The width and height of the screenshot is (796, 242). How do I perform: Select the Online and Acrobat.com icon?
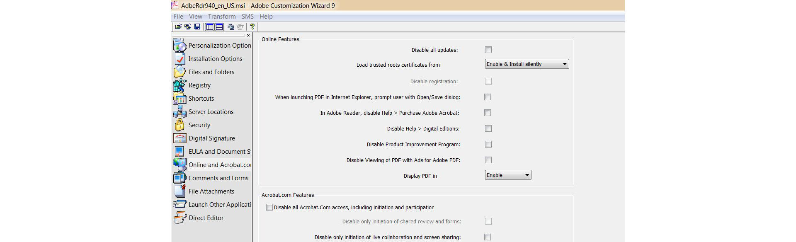click(180, 165)
